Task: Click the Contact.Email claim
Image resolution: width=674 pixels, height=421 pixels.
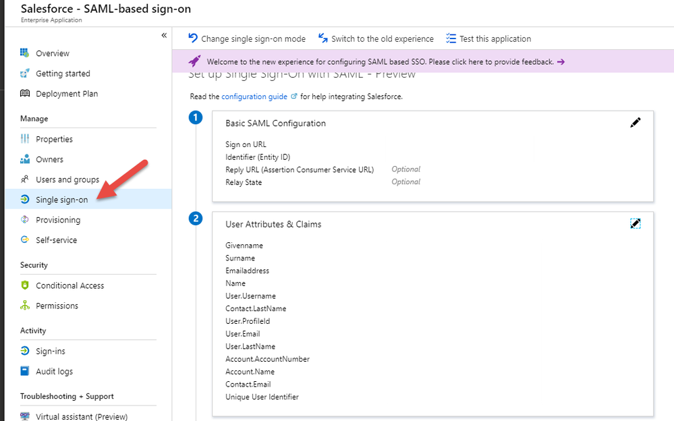Action: 248,384
